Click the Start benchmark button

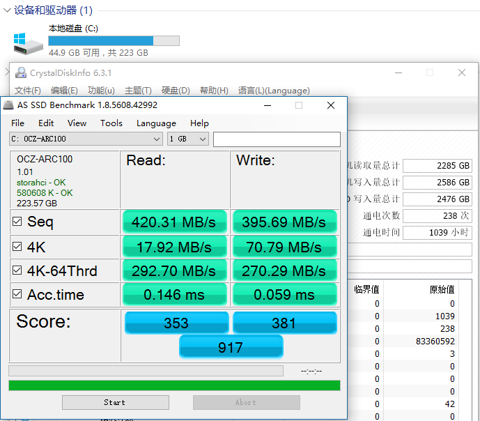tap(116, 402)
